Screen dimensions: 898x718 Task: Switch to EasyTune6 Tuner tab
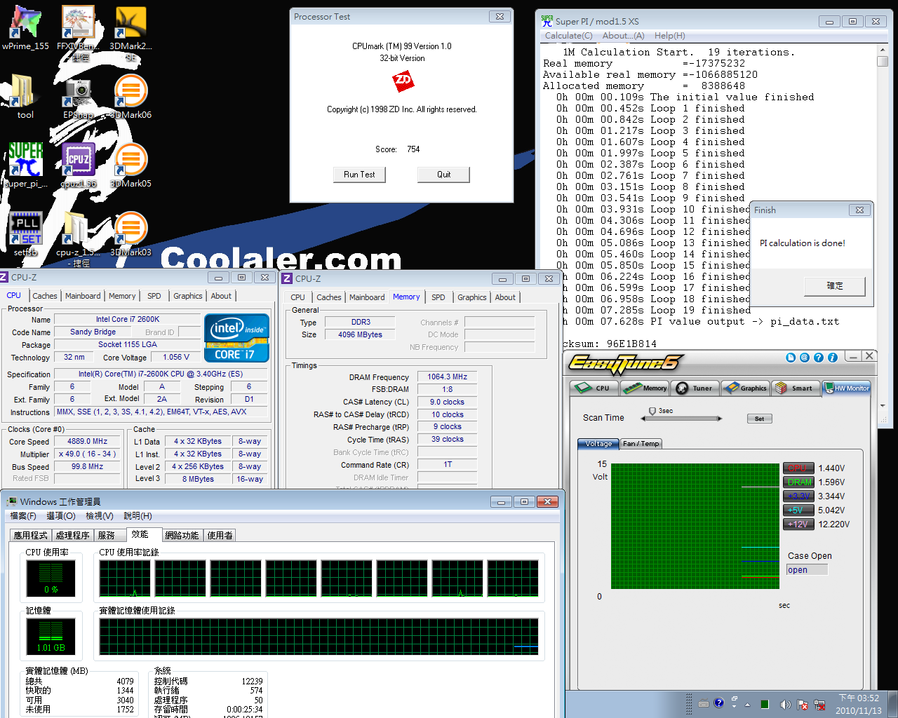[695, 388]
